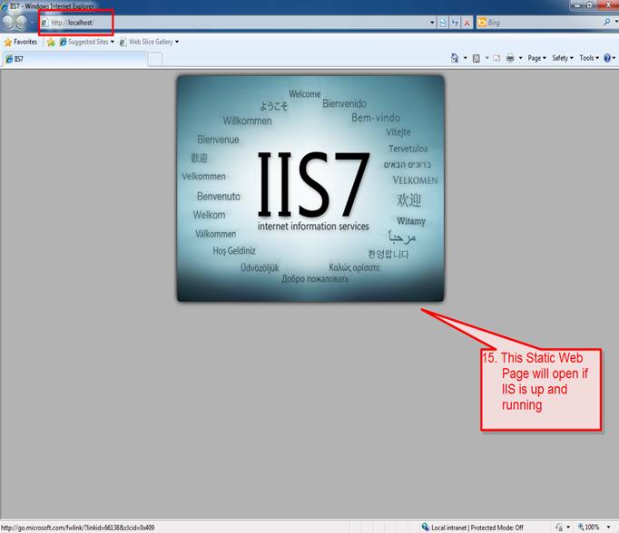This screenshot has height=533, width=619.
Task: Click the status bar security settings icon
Action: 559,527
